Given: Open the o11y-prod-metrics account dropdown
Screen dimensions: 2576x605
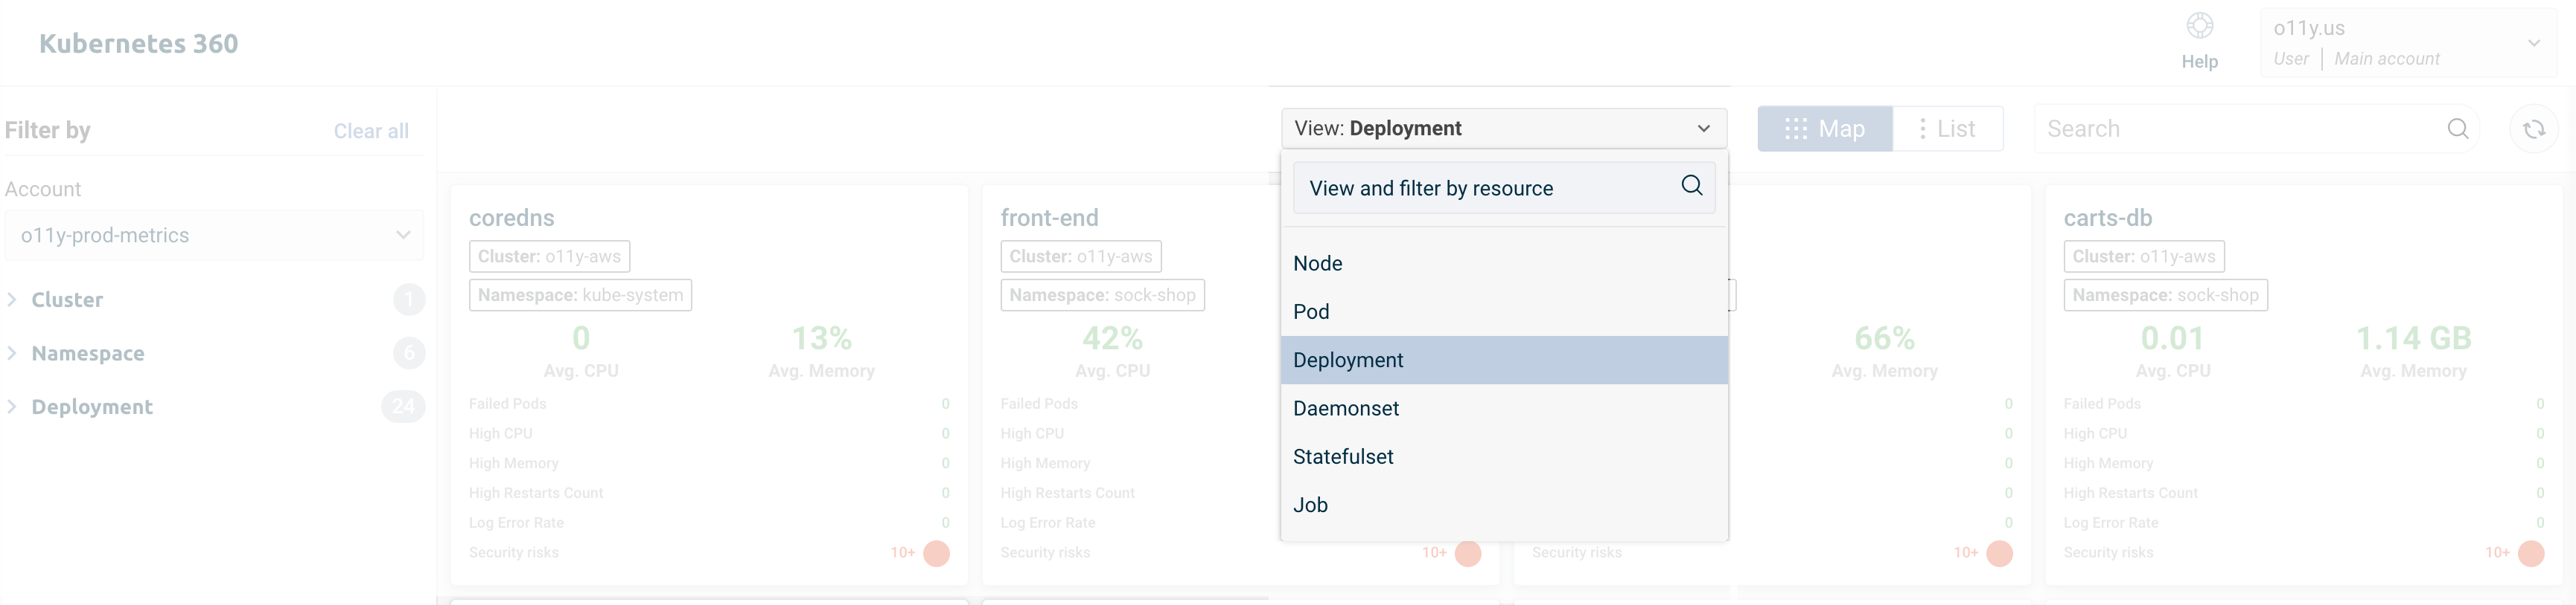Looking at the screenshot, I should point(214,236).
